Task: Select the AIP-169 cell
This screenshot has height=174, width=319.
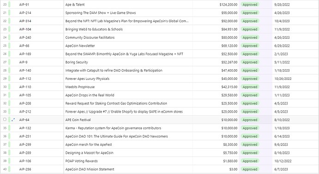Action: [25, 54]
